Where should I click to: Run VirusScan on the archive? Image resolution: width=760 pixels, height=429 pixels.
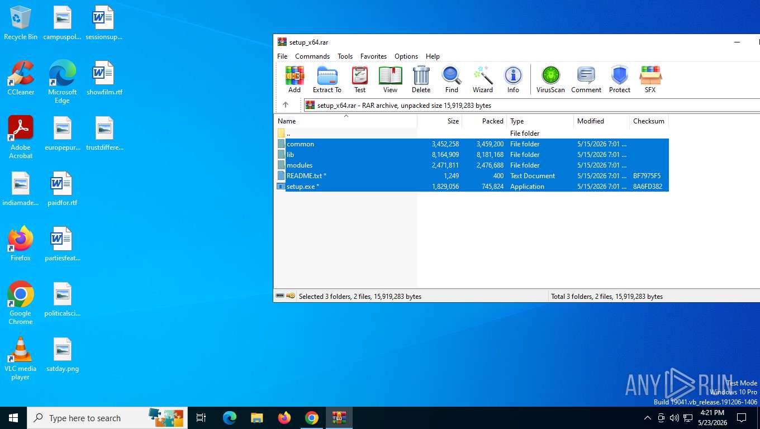click(550, 79)
